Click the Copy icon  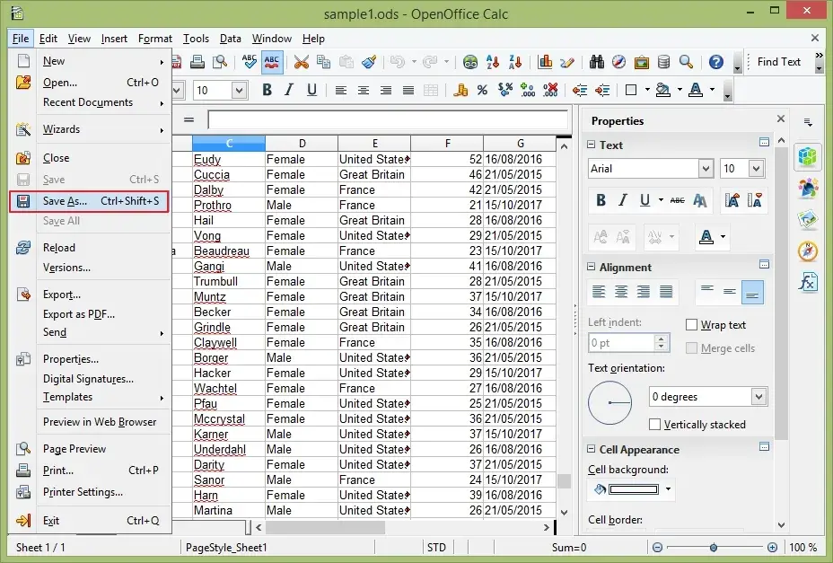[x=323, y=62]
